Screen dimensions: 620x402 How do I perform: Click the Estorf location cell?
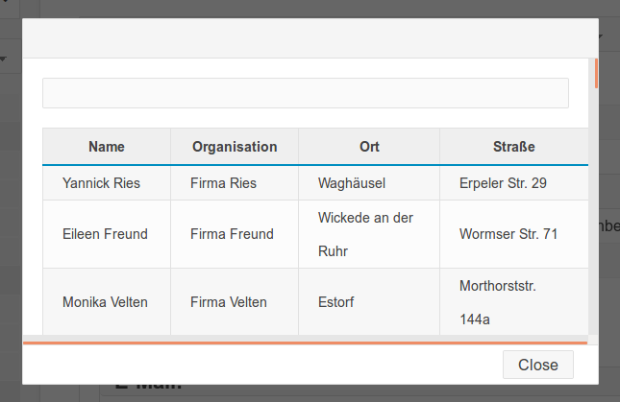(369, 302)
